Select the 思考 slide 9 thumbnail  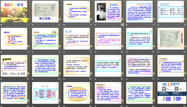click(x=78, y=39)
